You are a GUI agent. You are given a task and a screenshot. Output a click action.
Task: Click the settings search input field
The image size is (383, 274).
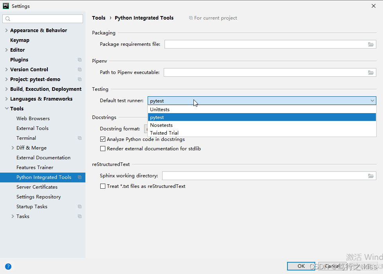pos(43,19)
